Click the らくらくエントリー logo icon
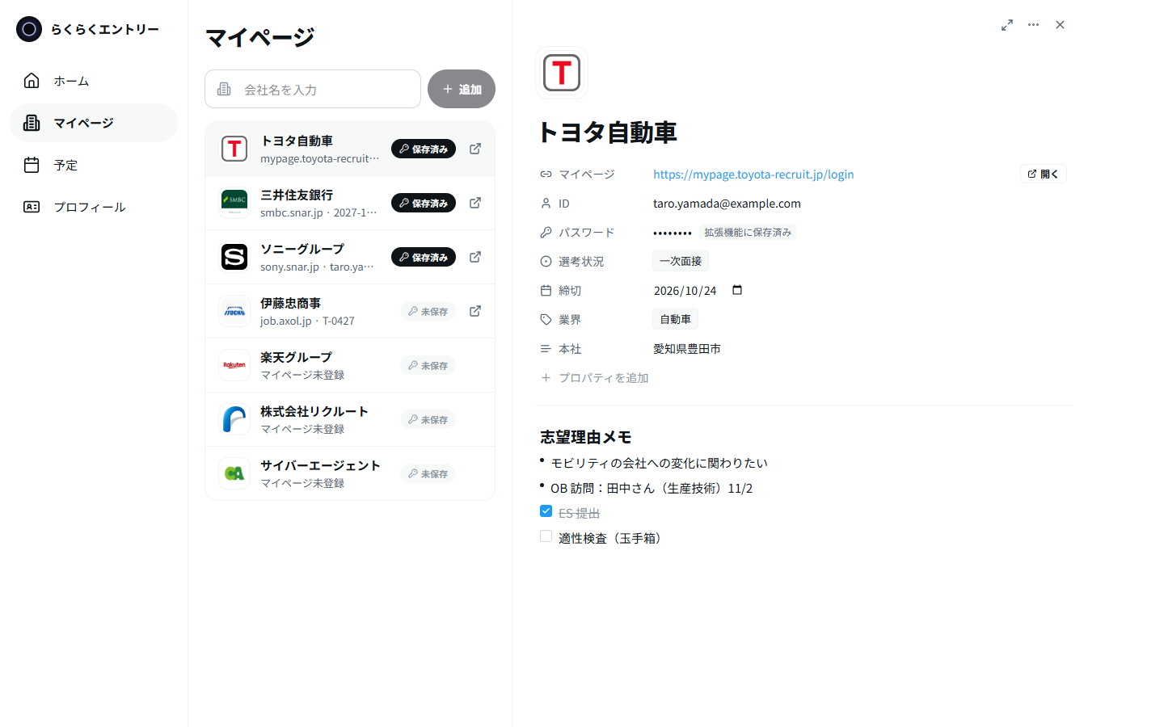 pos(29,29)
